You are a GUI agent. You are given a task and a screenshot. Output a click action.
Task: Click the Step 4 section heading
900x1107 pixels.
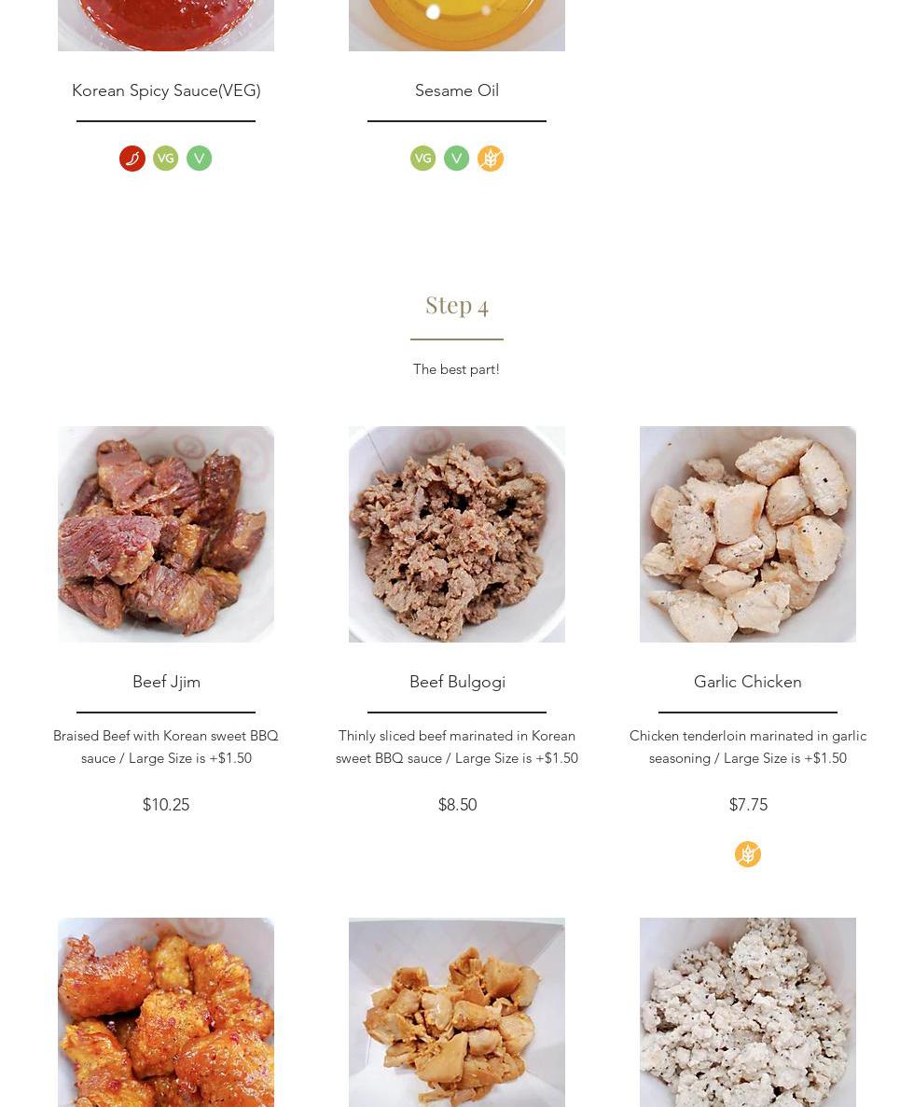coord(457,306)
